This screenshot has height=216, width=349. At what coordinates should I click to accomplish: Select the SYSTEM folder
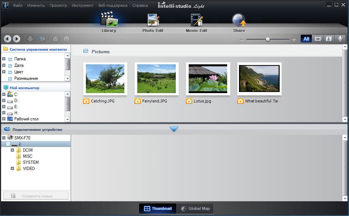click(x=31, y=162)
